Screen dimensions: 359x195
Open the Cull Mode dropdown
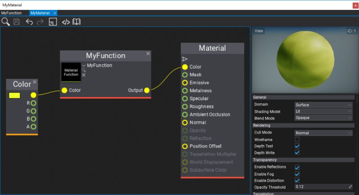coord(323,133)
